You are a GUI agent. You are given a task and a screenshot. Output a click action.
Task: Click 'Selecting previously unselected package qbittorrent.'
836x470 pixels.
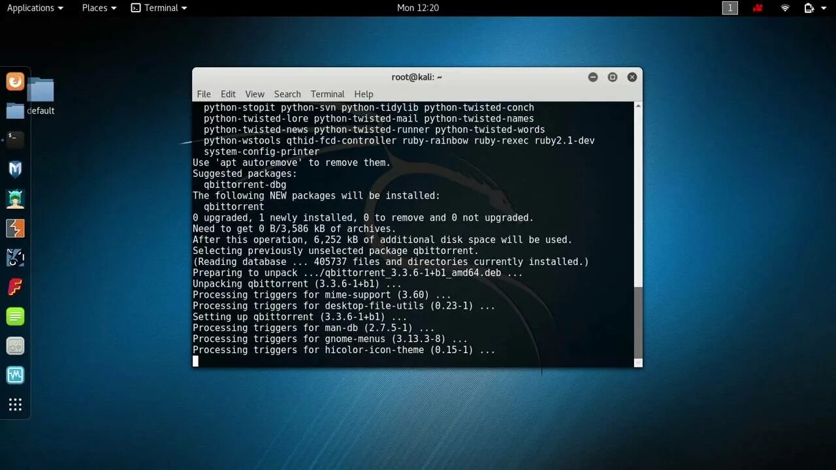336,251
